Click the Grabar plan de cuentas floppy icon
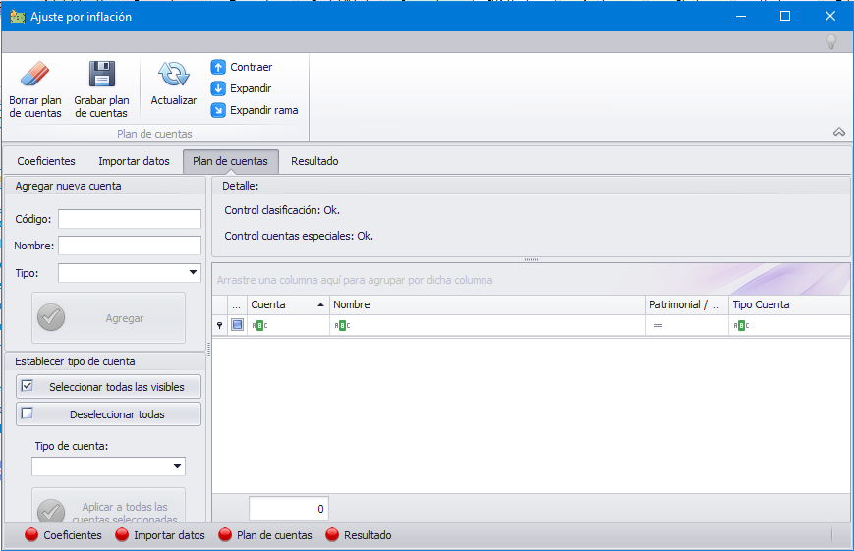The height and width of the screenshot is (551, 854). point(101,75)
